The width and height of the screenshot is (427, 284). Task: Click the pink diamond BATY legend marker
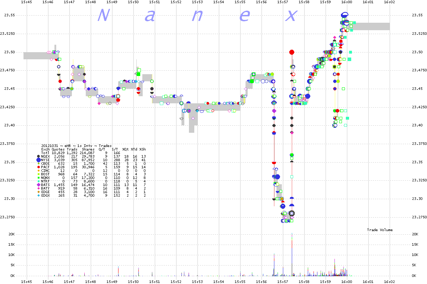tap(38, 188)
